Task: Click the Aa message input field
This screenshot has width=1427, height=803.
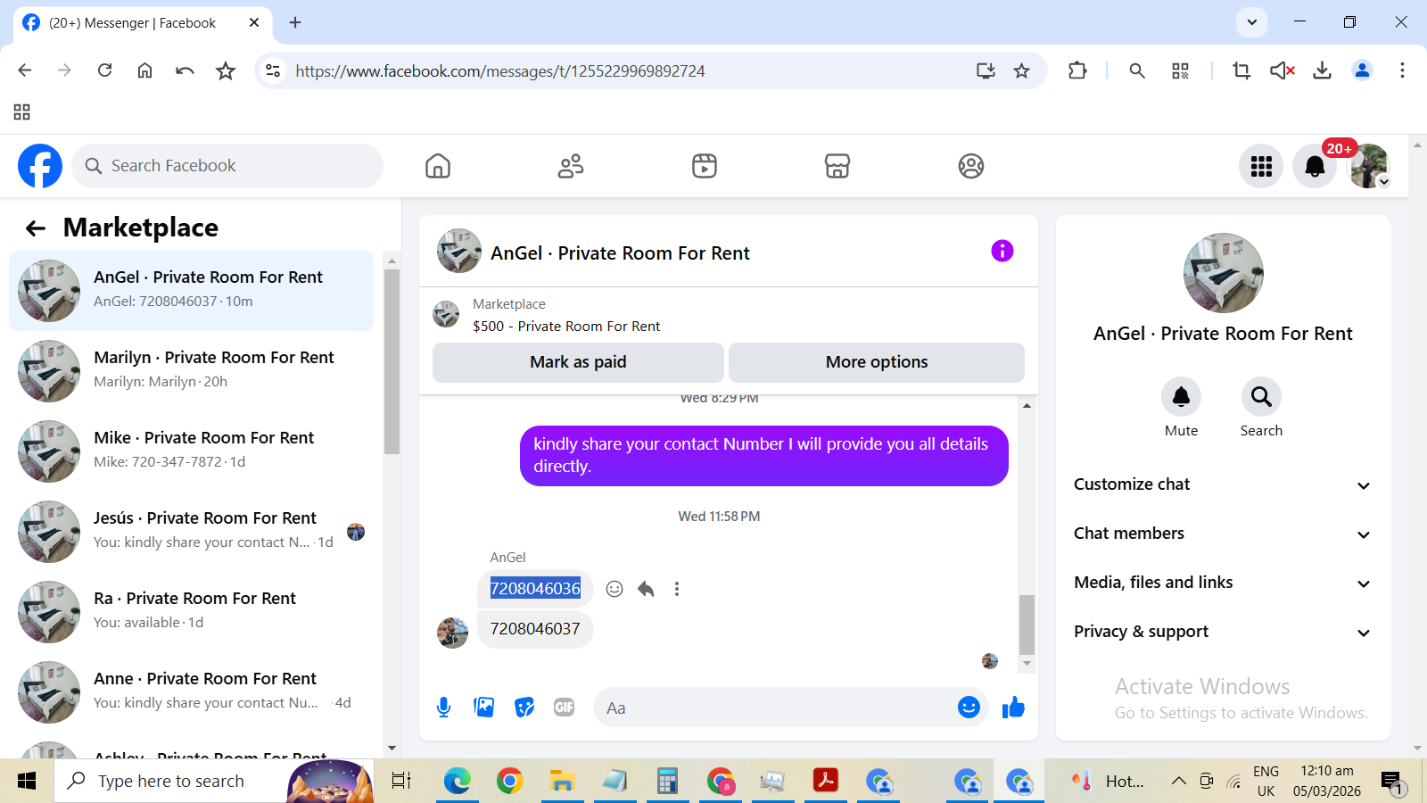Action: click(x=790, y=708)
